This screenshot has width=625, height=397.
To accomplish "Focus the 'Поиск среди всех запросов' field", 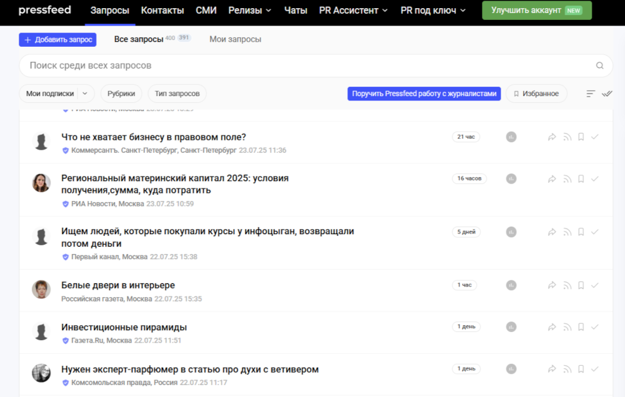I will tap(316, 66).
